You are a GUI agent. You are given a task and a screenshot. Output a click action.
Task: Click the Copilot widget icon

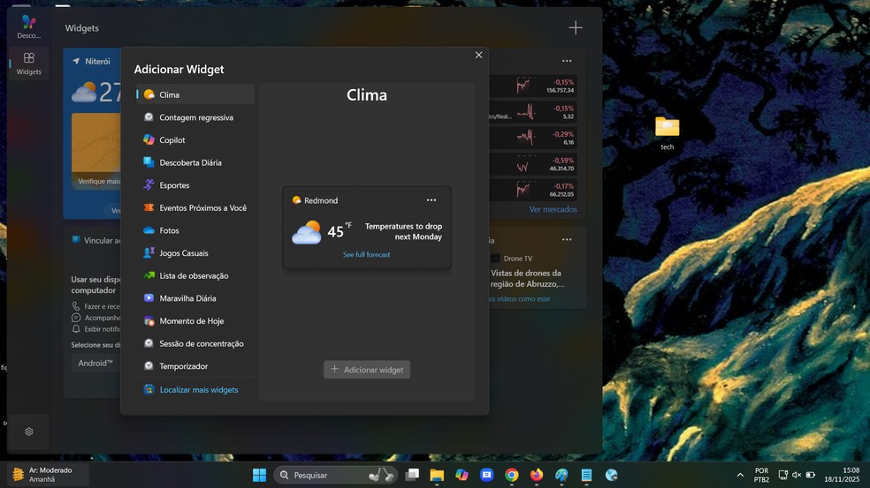tap(149, 139)
